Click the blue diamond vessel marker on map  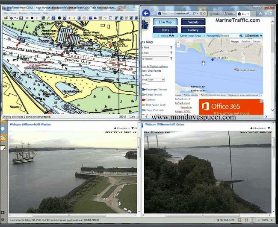point(213,59)
